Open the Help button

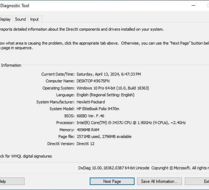pos(12,181)
